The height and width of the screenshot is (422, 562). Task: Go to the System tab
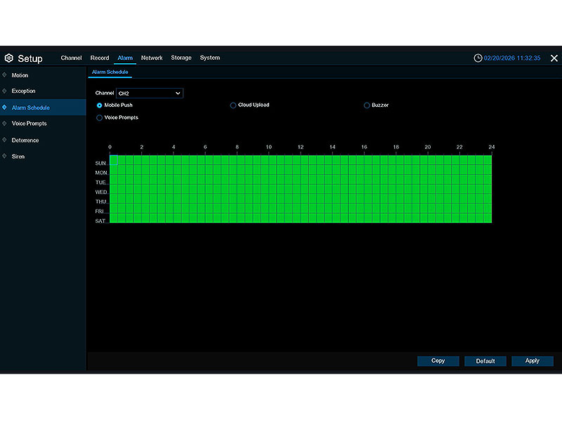coord(209,58)
